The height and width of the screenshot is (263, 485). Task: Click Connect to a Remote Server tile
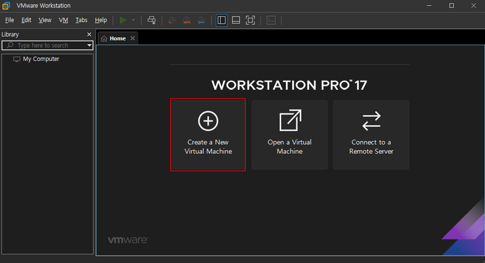[371, 135]
